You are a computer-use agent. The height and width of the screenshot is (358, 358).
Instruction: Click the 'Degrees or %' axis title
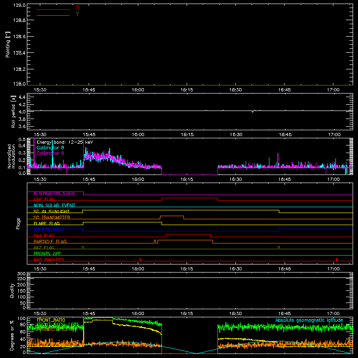point(12,335)
